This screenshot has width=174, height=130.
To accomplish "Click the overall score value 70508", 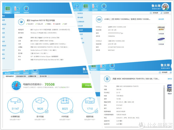I will (50, 85).
